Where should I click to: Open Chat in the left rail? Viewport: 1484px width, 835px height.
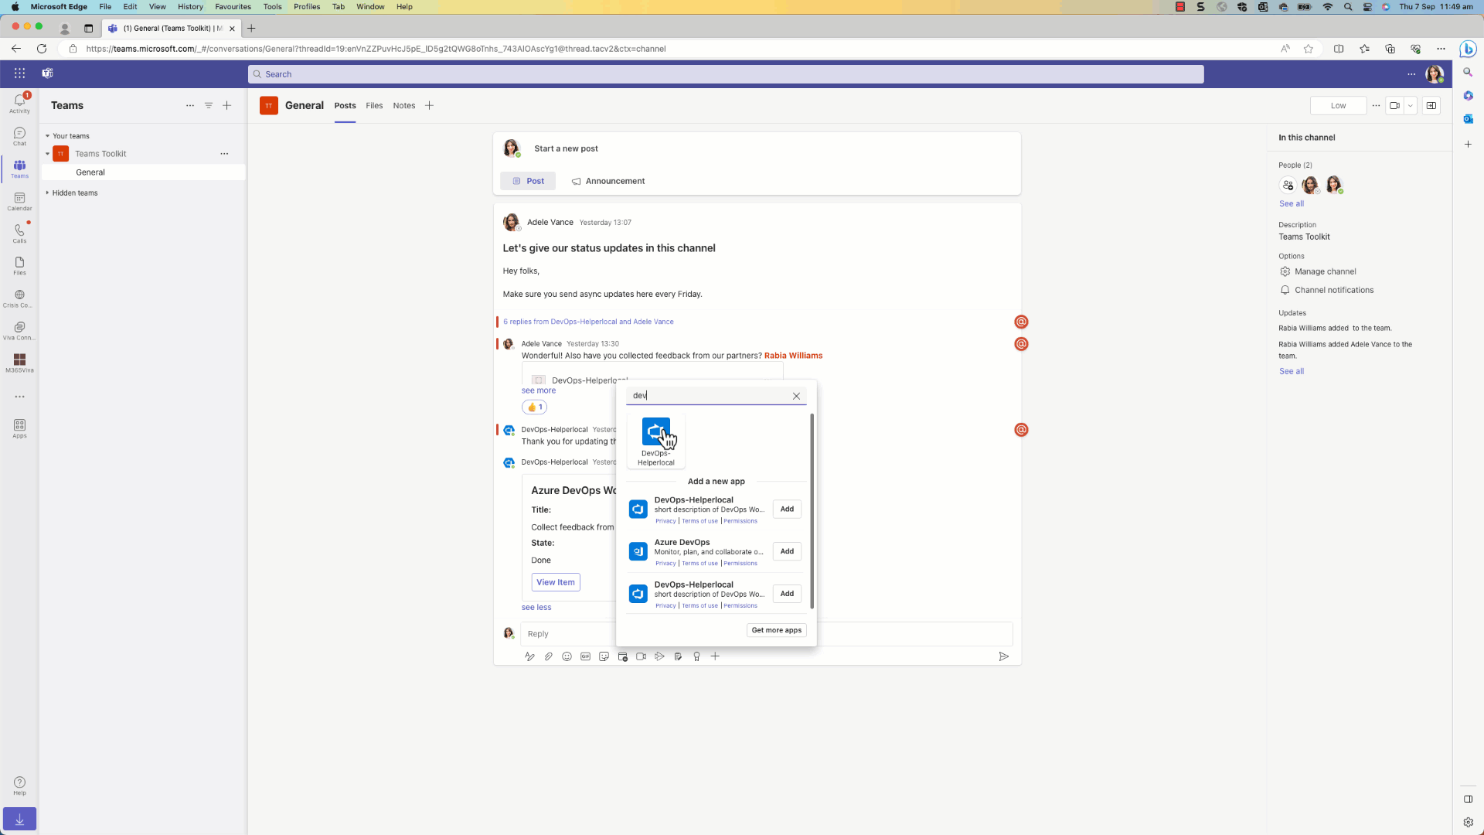pyautogui.click(x=19, y=137)
